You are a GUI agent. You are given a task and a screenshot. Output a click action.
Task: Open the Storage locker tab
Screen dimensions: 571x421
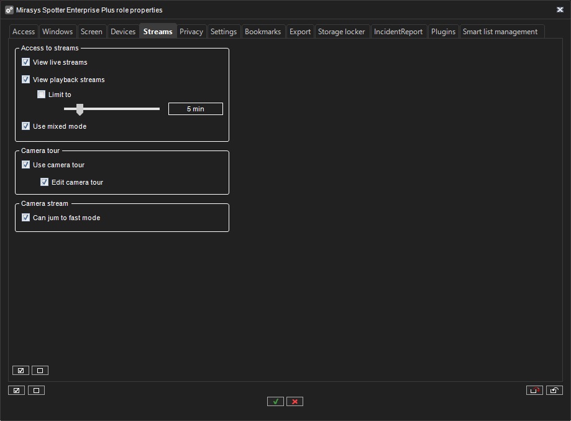(341, 32)
